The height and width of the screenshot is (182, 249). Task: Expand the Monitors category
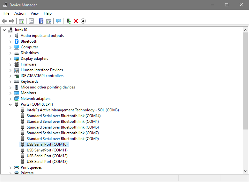11,93
